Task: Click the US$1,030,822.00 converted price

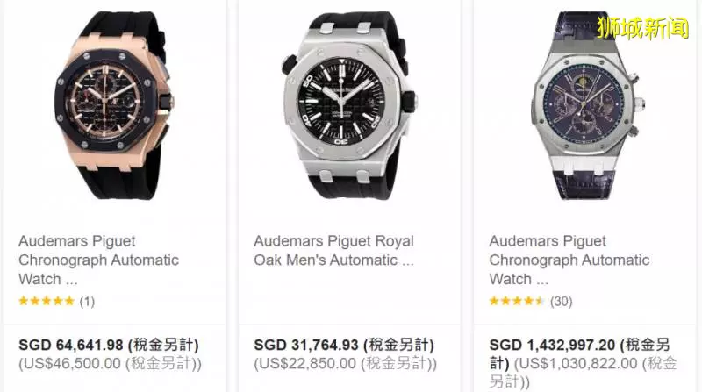Action: 578,363
